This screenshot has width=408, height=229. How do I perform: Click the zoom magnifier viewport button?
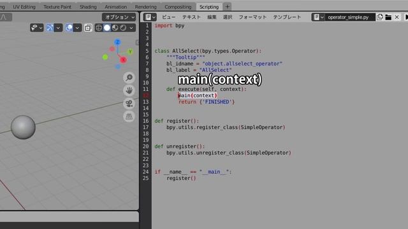129,78
